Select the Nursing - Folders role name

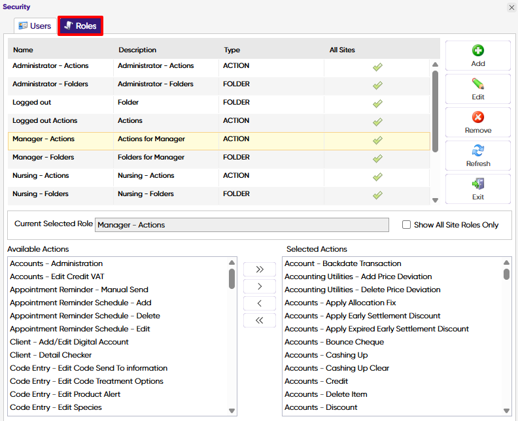tap(41, 194)
